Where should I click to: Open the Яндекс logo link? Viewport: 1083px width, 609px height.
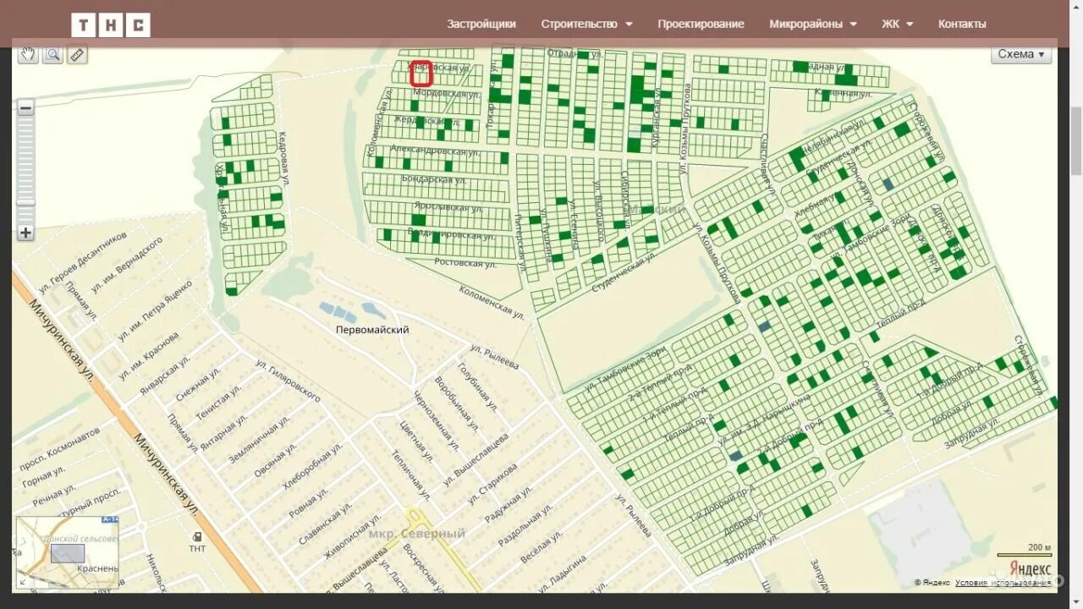[x=1030, y=569]
